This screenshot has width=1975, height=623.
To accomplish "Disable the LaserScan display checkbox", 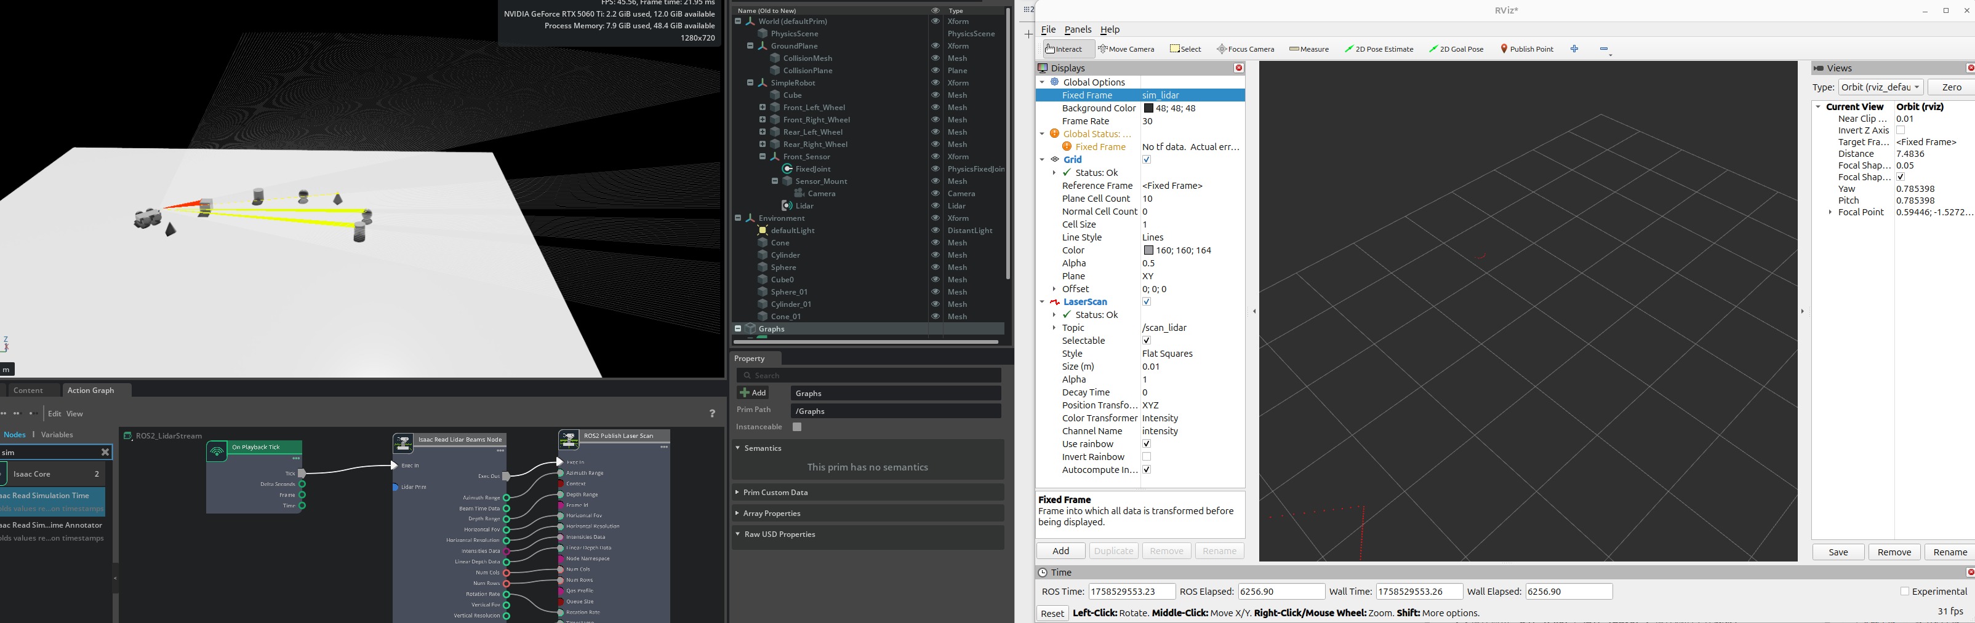I will click(1147, 302).
